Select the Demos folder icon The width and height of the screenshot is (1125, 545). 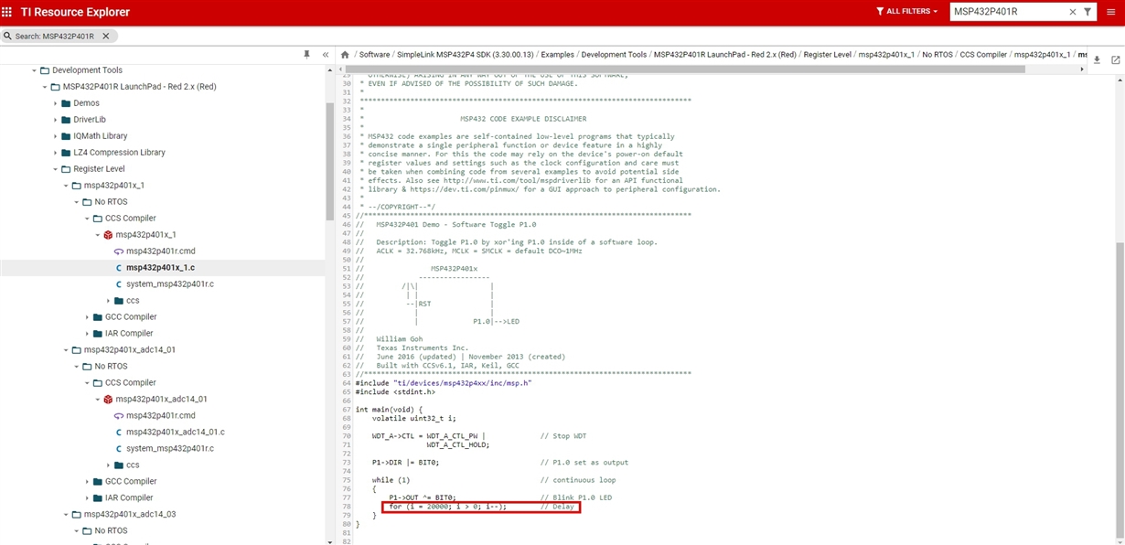(x=66, y=103)
